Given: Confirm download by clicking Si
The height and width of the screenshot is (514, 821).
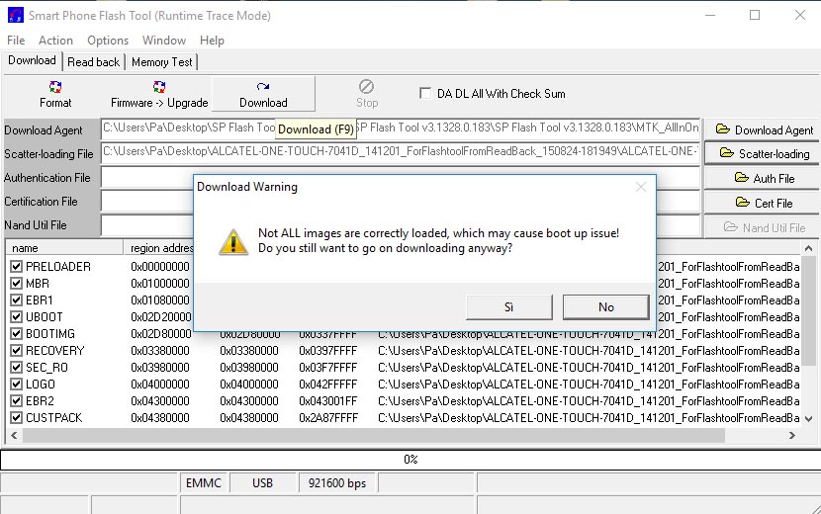Looking at the screenshot, I should (508, 306).
